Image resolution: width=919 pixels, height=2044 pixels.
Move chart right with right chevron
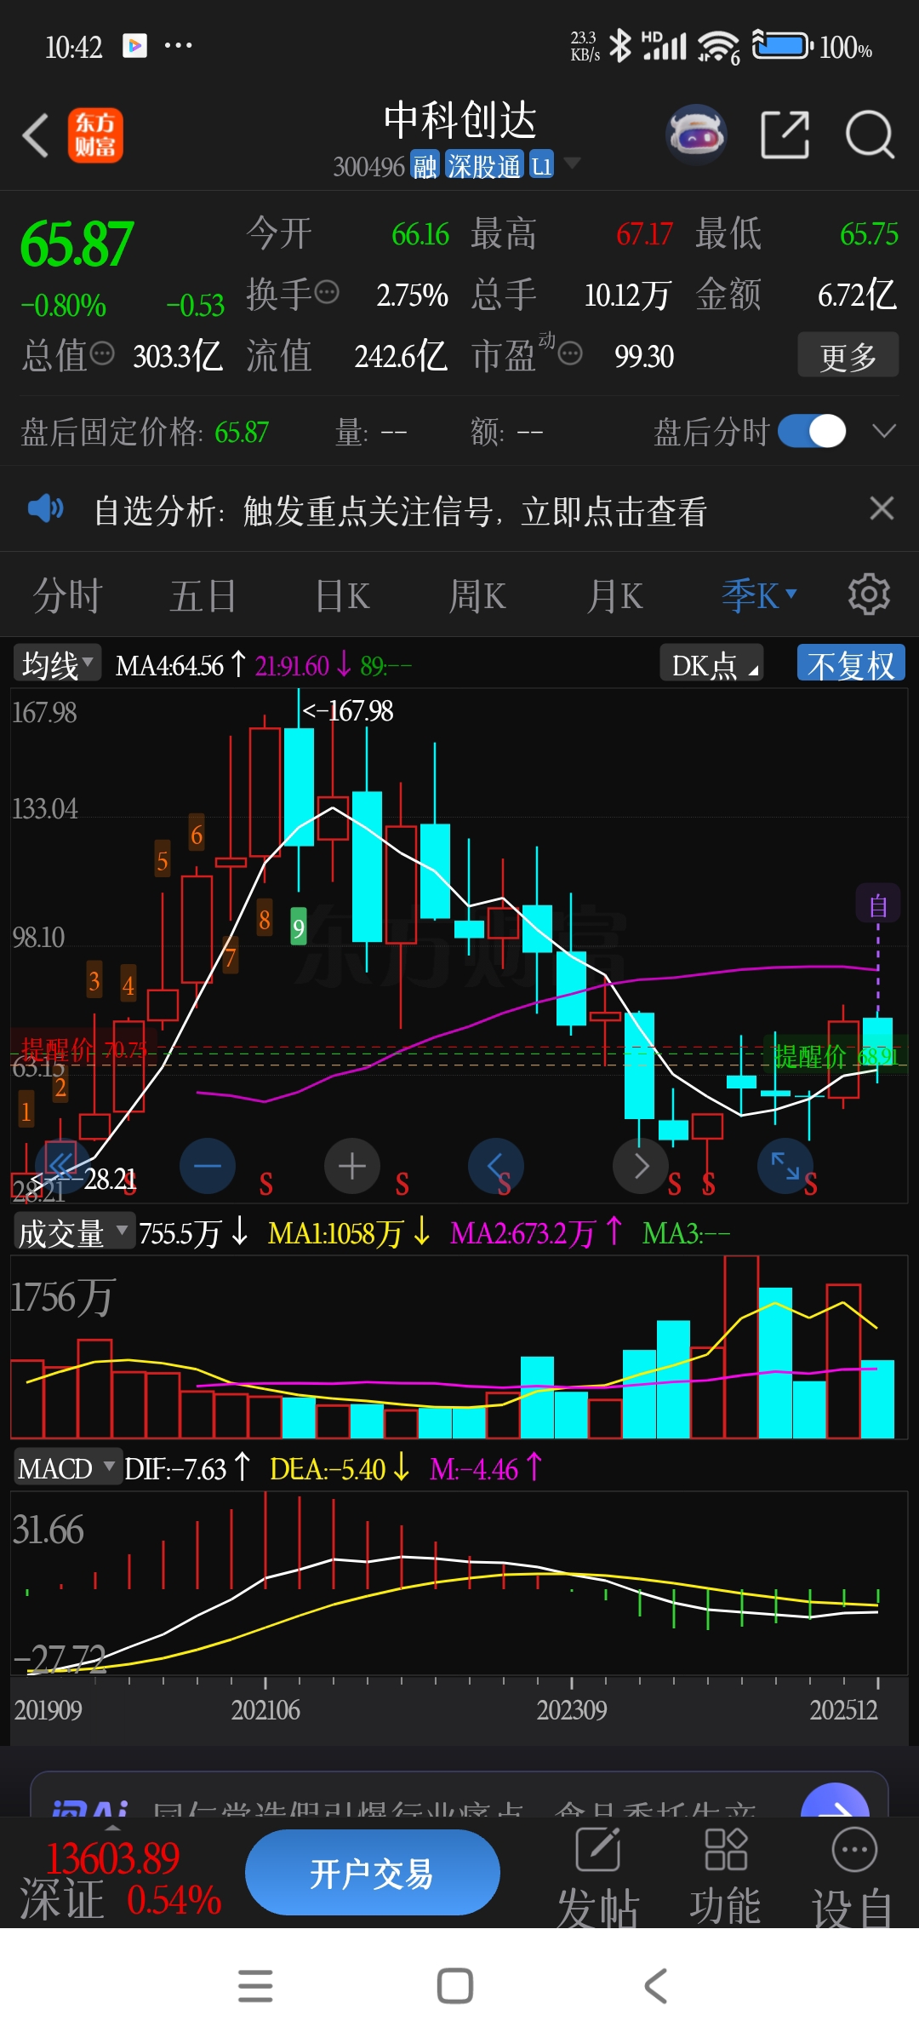pos(641,1166)
